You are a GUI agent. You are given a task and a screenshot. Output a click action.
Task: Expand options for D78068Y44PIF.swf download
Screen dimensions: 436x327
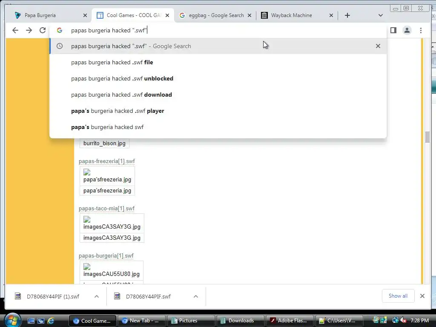[196, 296]
